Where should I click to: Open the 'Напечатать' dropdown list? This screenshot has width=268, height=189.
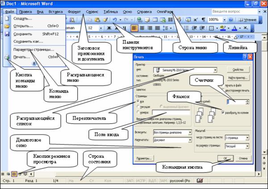click(190, 140)
